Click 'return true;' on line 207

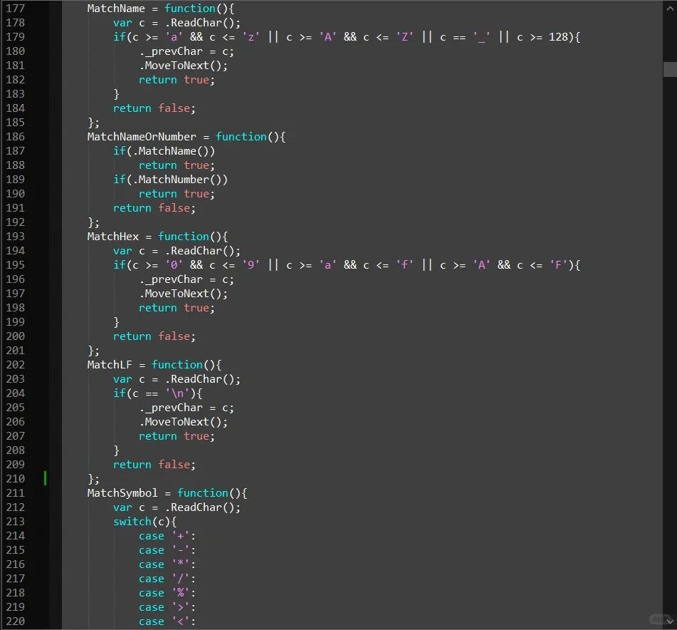point(177,436)
